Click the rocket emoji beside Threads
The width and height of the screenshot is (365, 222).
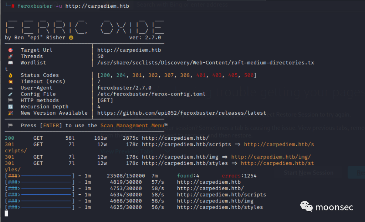click(x=10, y=56)
